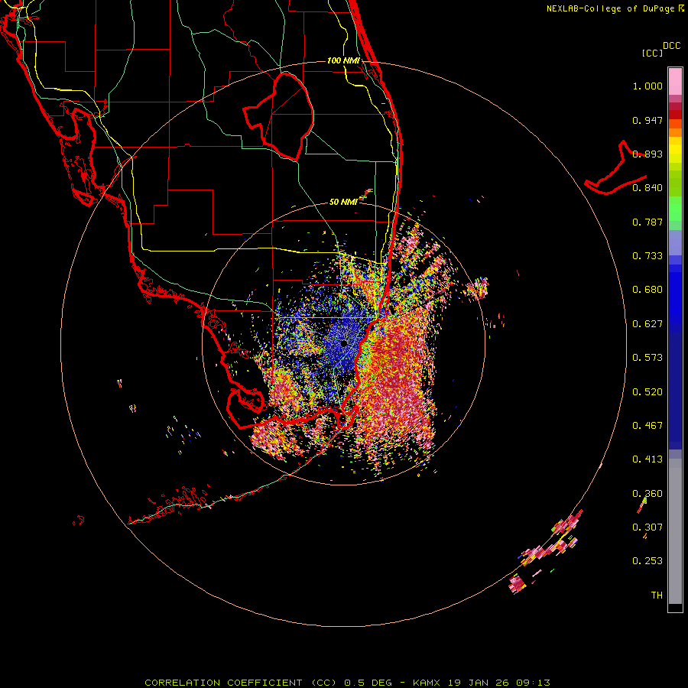This screenshot has height=688, width=688.
Task: Select the 0.573 scale value
Action: (x=647, y=358)
